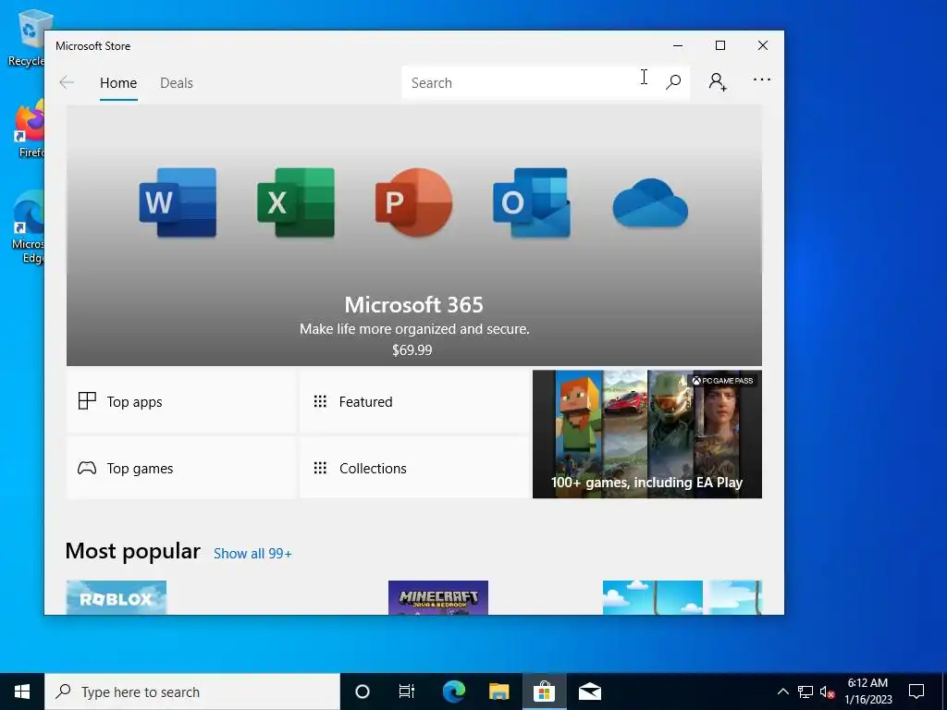Open the Collections tile

414,468
